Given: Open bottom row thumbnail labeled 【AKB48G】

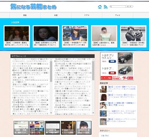Looking at the screenshot, I should [84, 128].
